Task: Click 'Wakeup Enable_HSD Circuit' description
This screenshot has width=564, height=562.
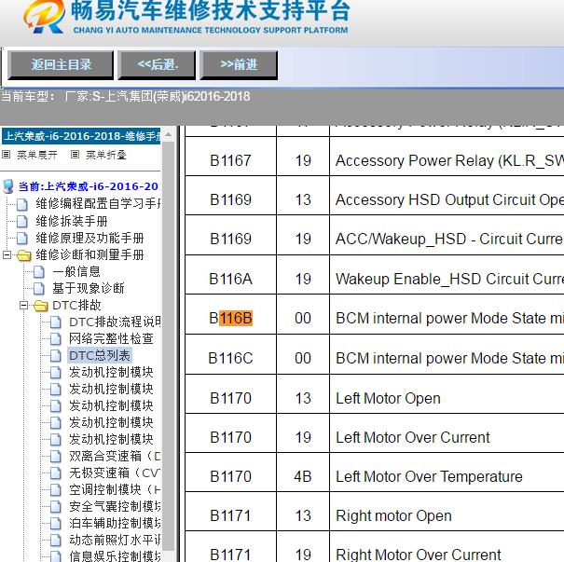Action: coord(449,279)
